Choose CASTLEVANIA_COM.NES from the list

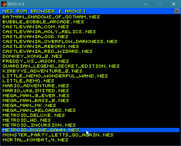coord(36,27)
